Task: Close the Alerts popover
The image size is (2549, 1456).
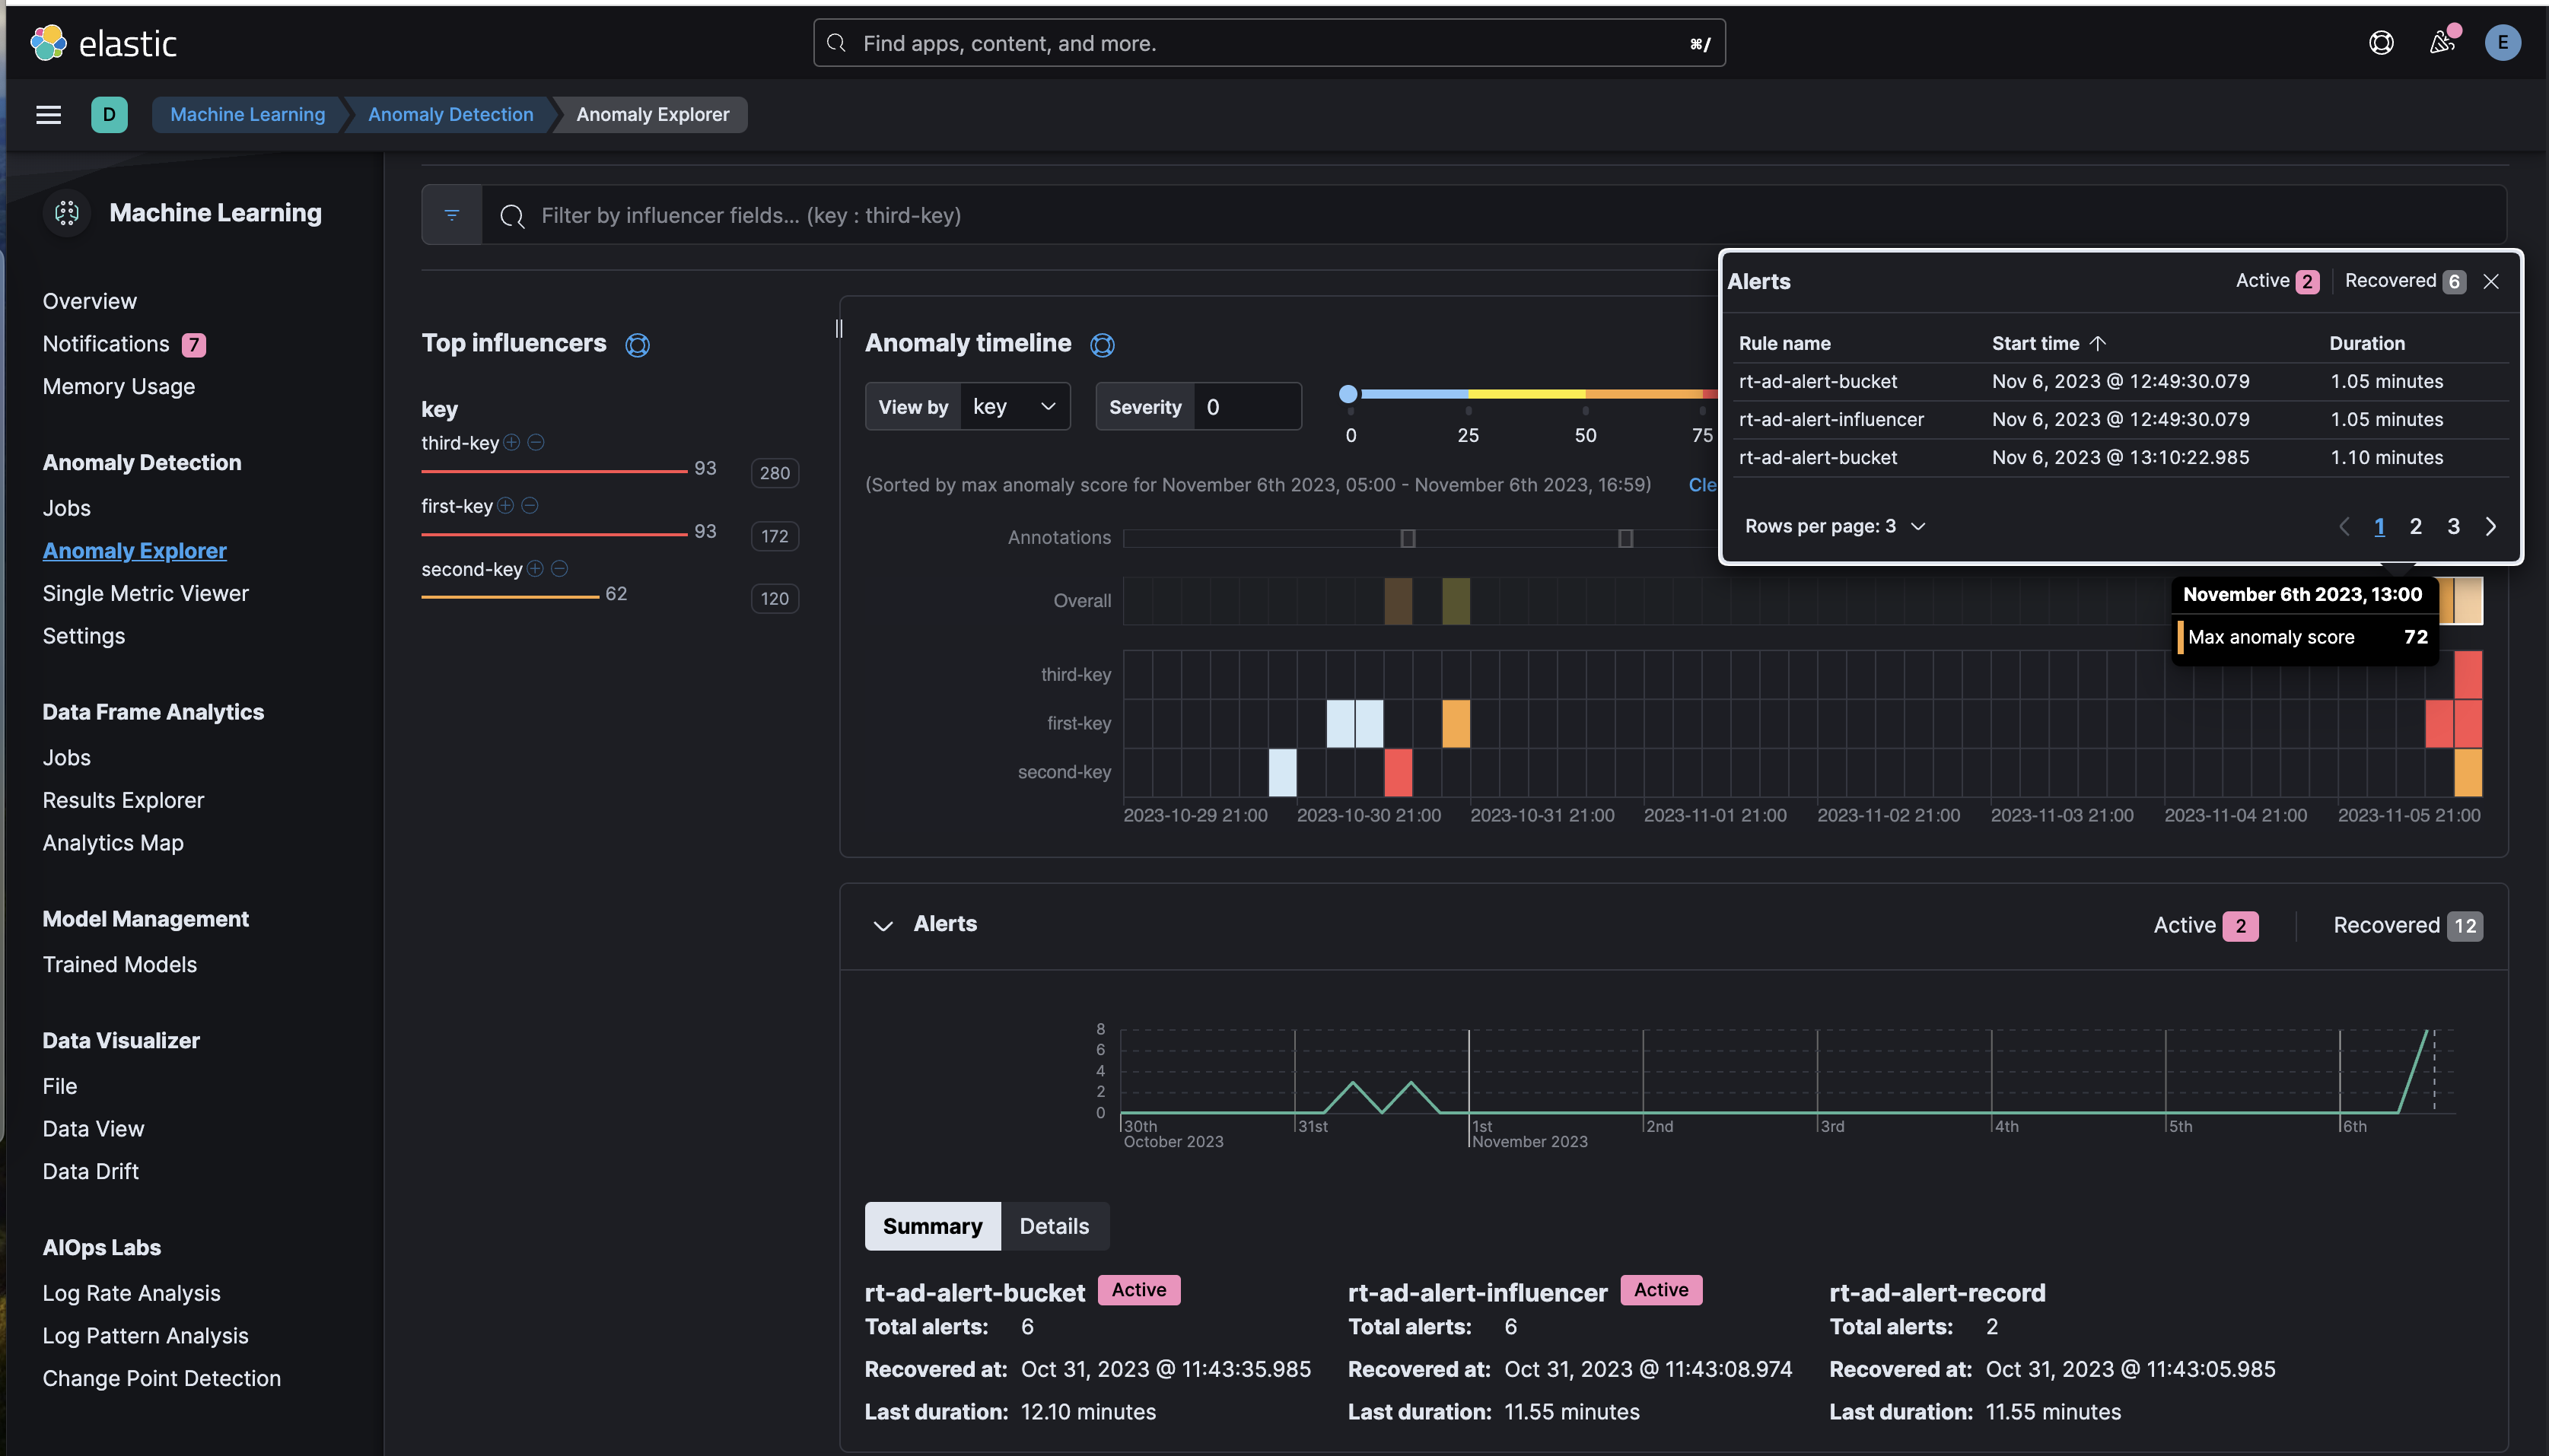Action: coord(2491,282)
